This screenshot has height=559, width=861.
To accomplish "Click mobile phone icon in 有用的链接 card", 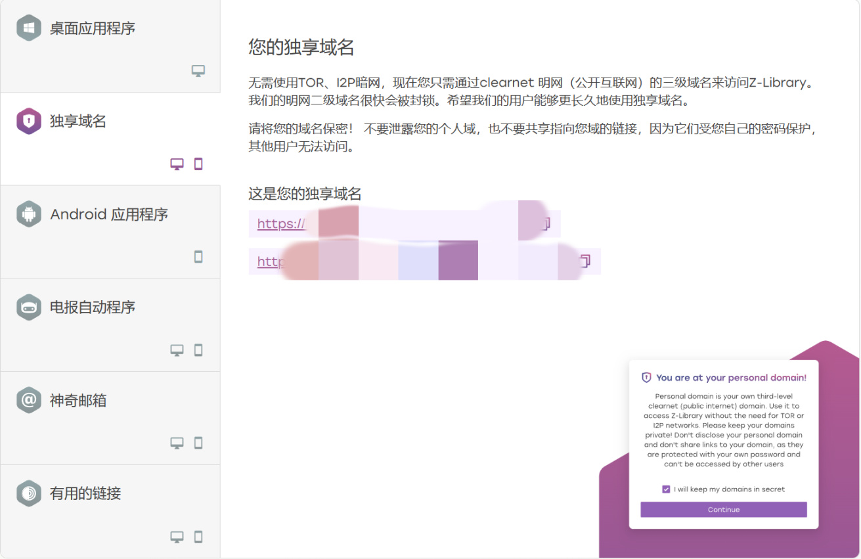I will [198, 537].
